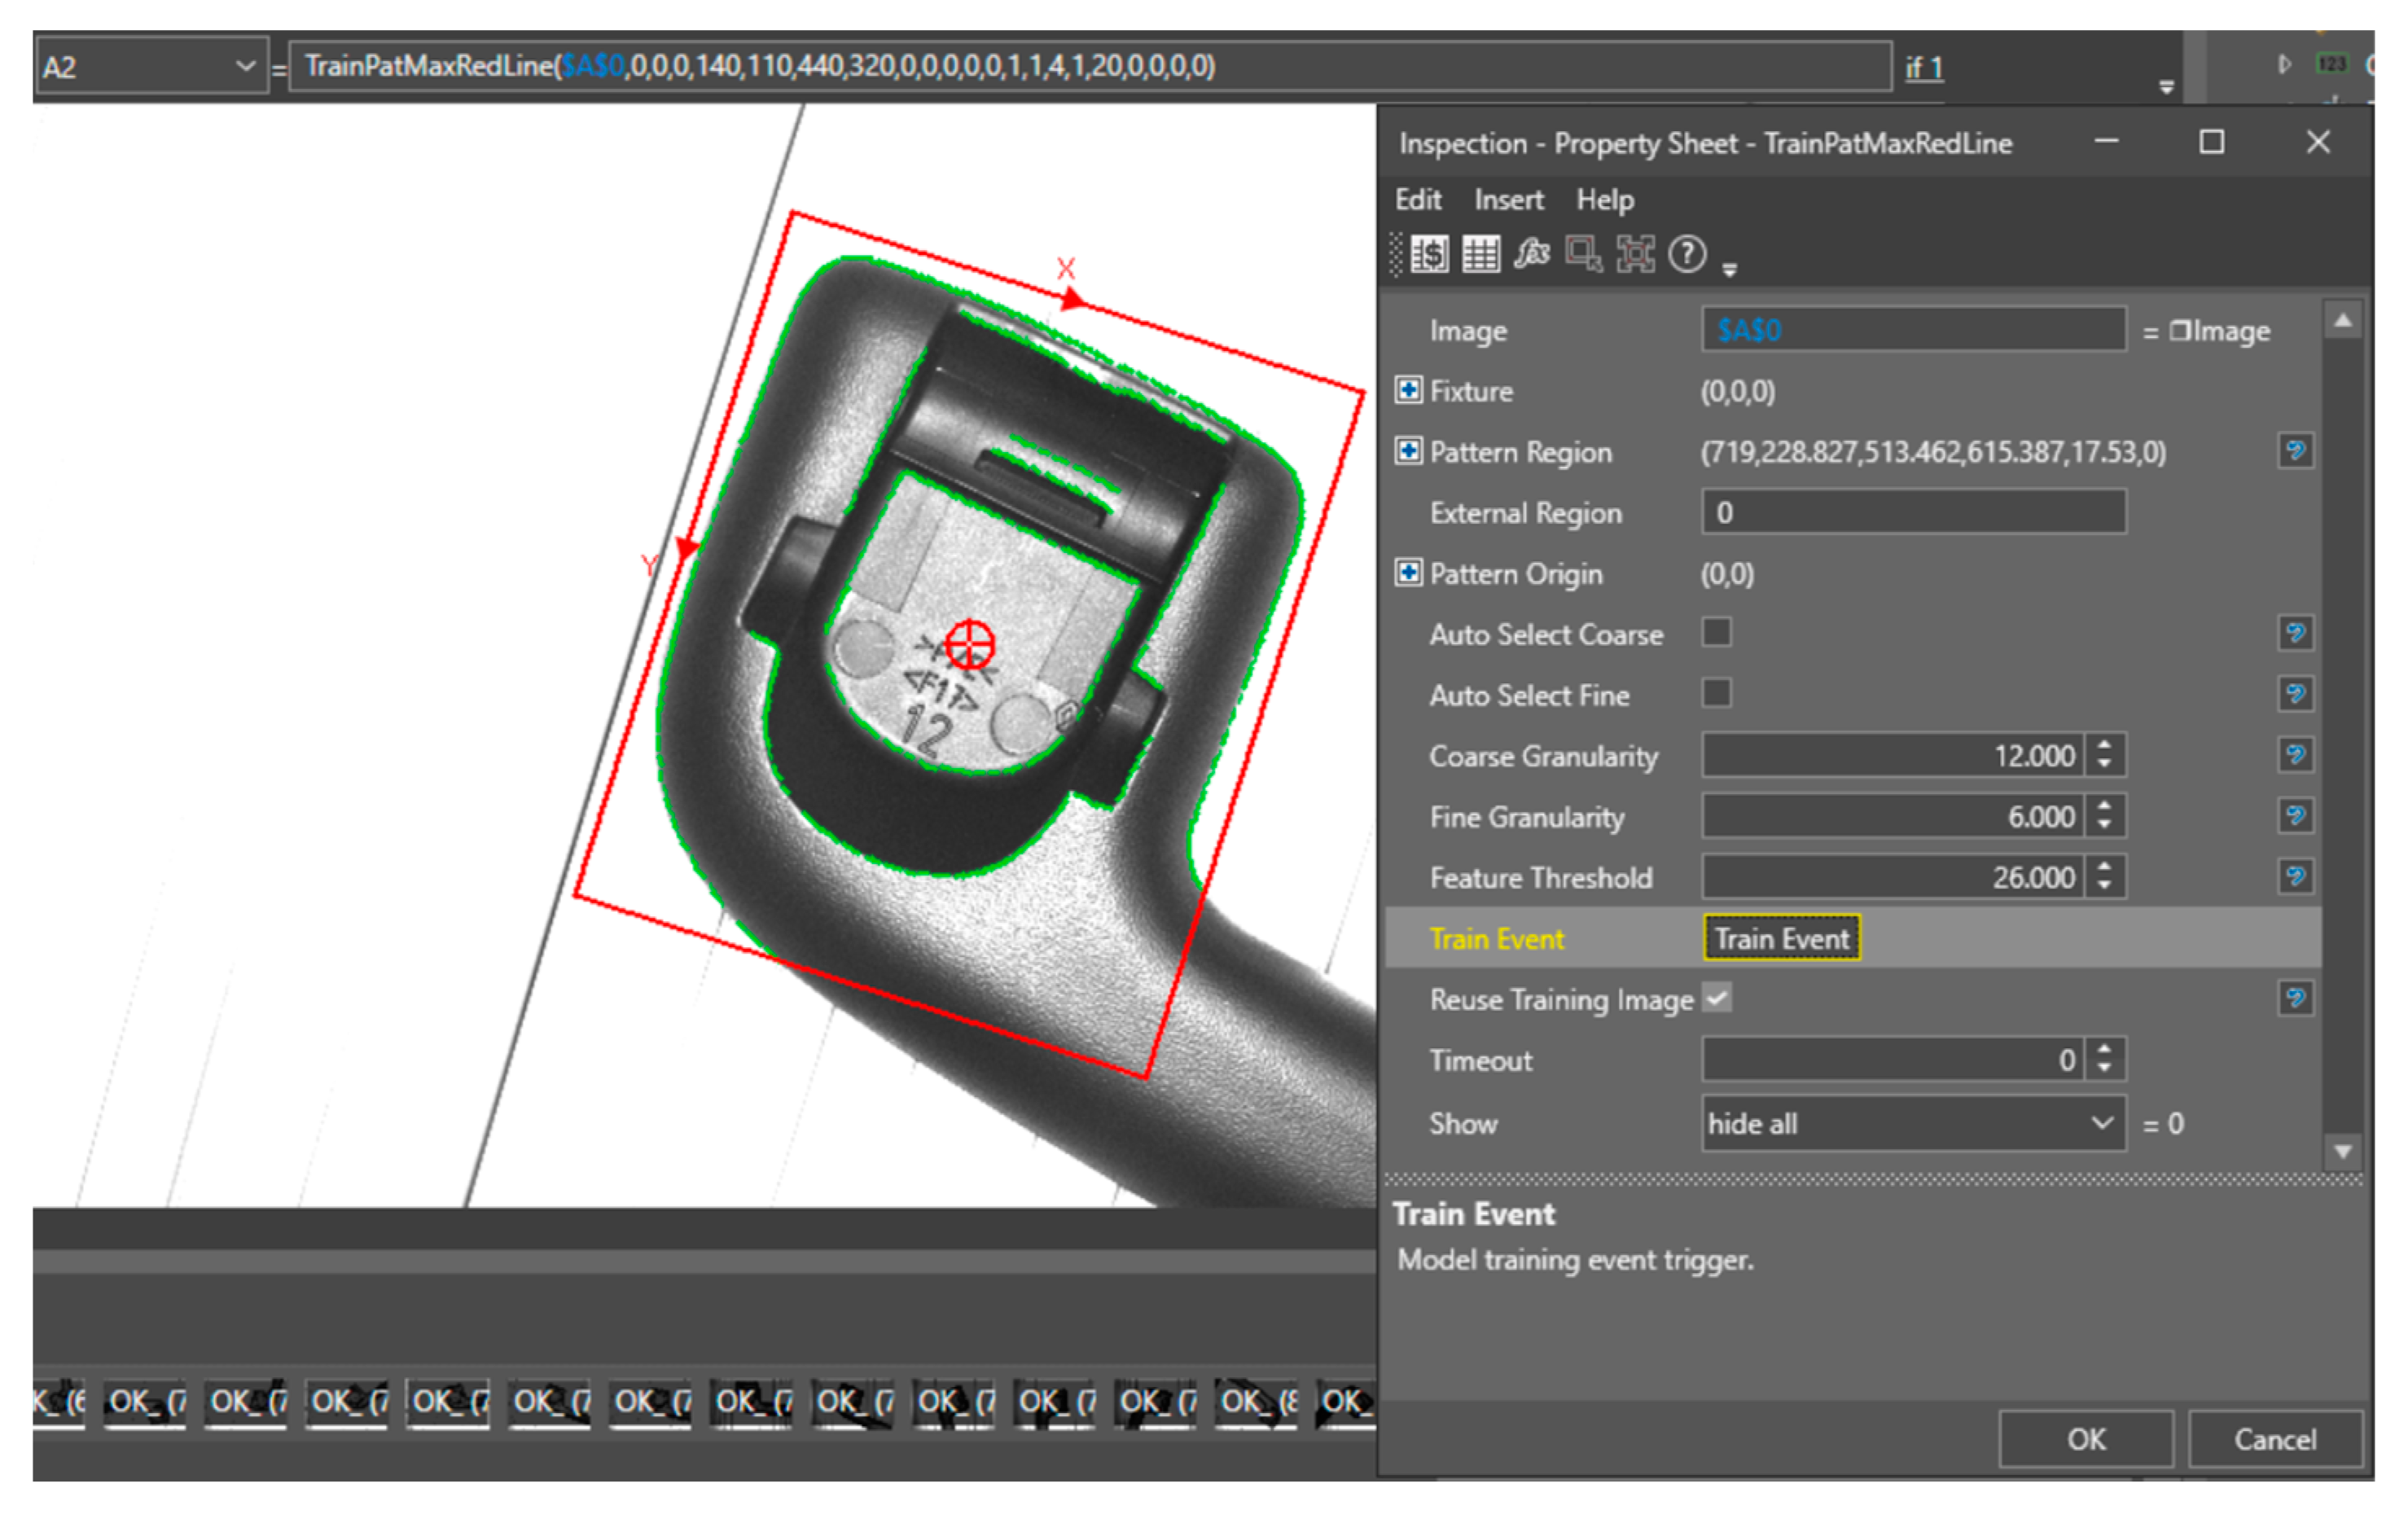Click the External Region input field
Image resolution: width=2408 pixels, height=1514 pixels.
pos(1912,512)
